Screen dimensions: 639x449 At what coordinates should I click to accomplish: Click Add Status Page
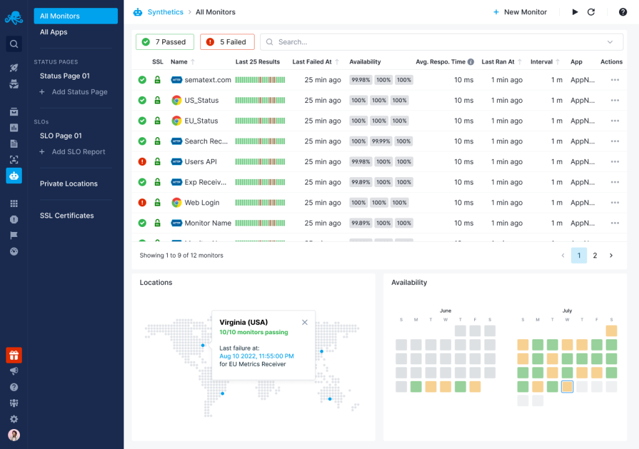(x=74, y=92)
